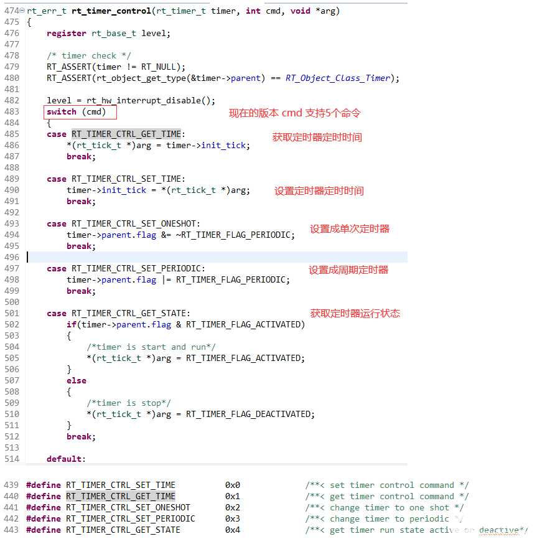
Task: Click line number 483
Action: [12, 111]
